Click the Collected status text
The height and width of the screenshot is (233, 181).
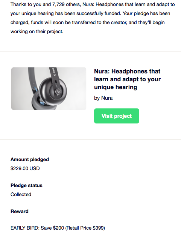click(x=21, y=194)
